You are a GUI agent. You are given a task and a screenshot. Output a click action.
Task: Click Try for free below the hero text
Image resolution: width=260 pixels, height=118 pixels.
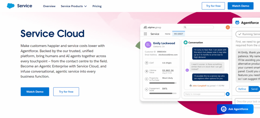point(66,92)
